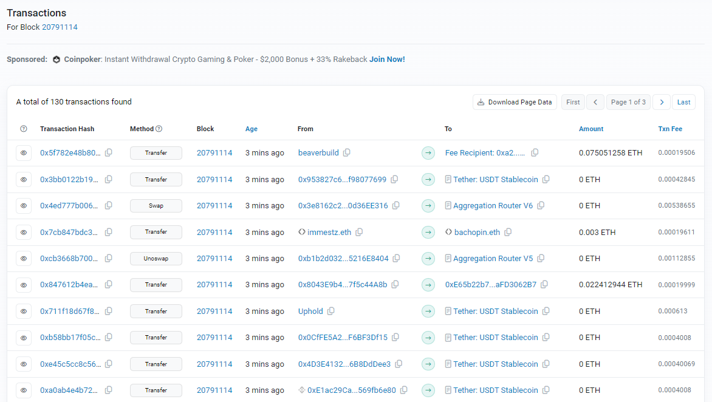Viewport: 712px width, 402px height.
Task: Preview transaction 0x4ed777b006 with eye button
Action: click(24, 205)
